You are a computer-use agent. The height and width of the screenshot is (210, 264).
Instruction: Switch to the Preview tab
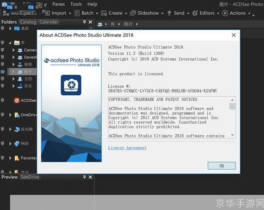coord(9,177)
